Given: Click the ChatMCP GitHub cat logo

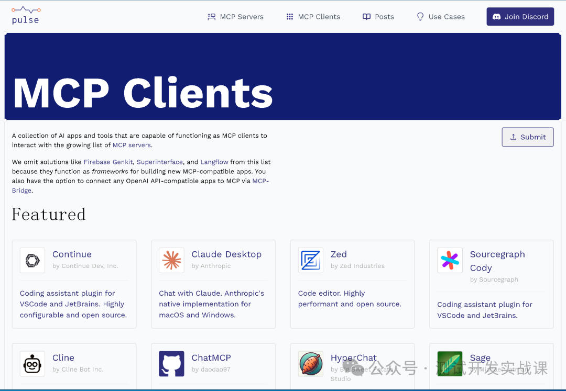Looking at the screenshot, I should (171, 364).
